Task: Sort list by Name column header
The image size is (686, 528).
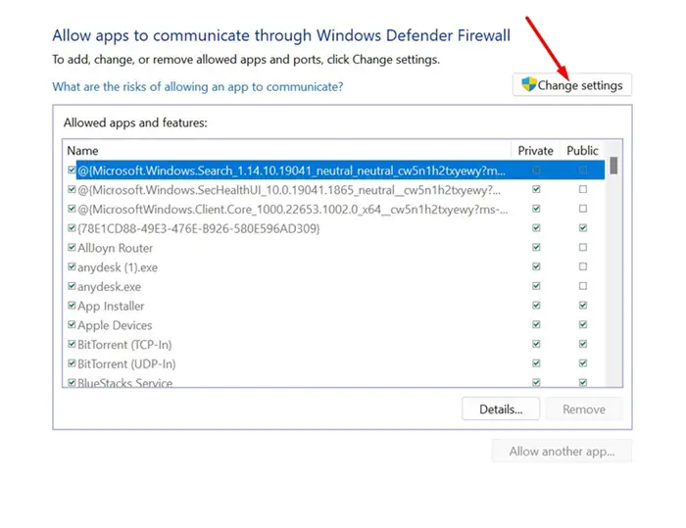Action: 284,151
